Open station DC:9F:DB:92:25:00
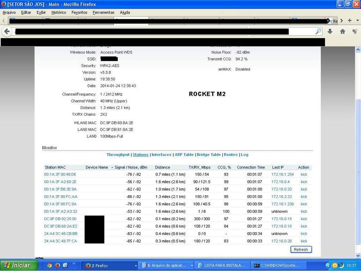361x271 pixels. [60, 219]
